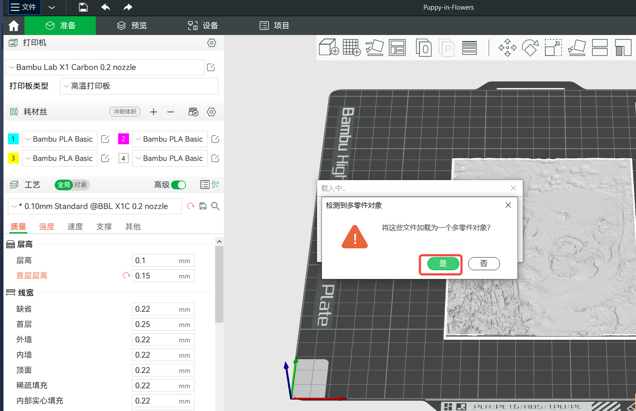
Task: Click the Add plate icon
Action: coord(352,47)
